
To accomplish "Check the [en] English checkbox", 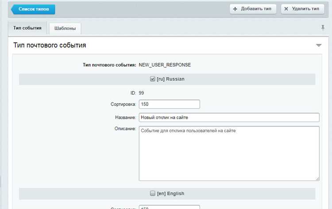I will [152, 194].
